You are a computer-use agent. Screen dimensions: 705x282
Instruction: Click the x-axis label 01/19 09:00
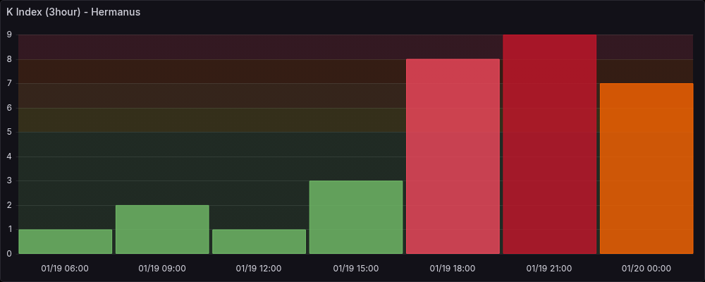(162, 269)
